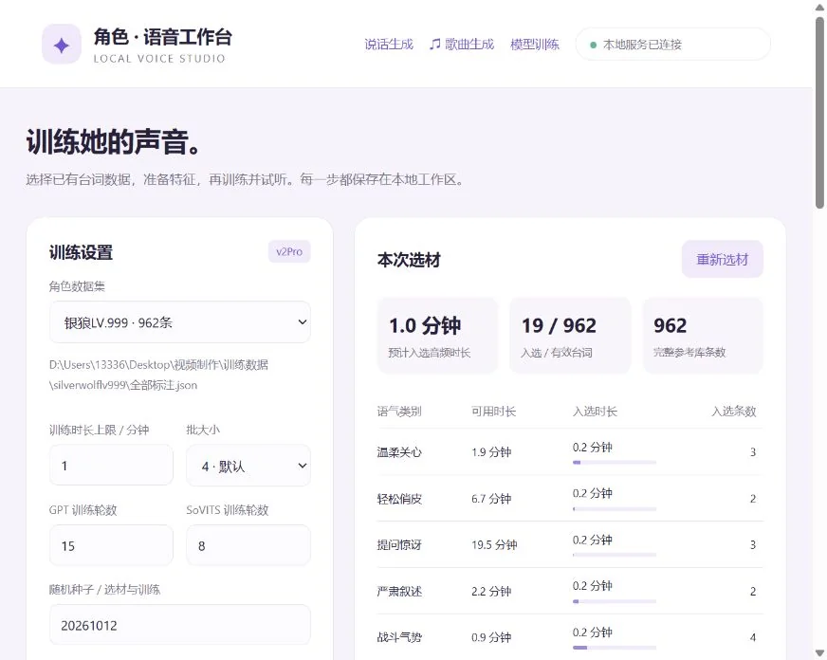827x660 pixels.
Task: Click the 提问惊讶 入选时长 progress bar
Action: click(615, 555)
